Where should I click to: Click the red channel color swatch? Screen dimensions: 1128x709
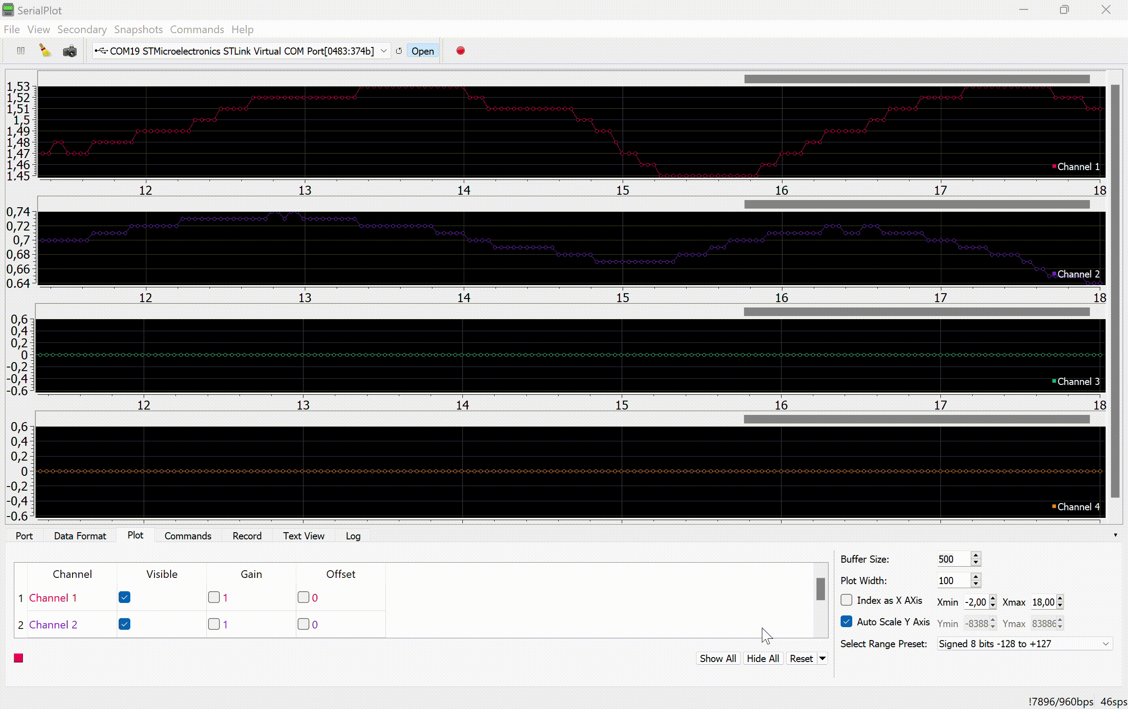[18, 658]
